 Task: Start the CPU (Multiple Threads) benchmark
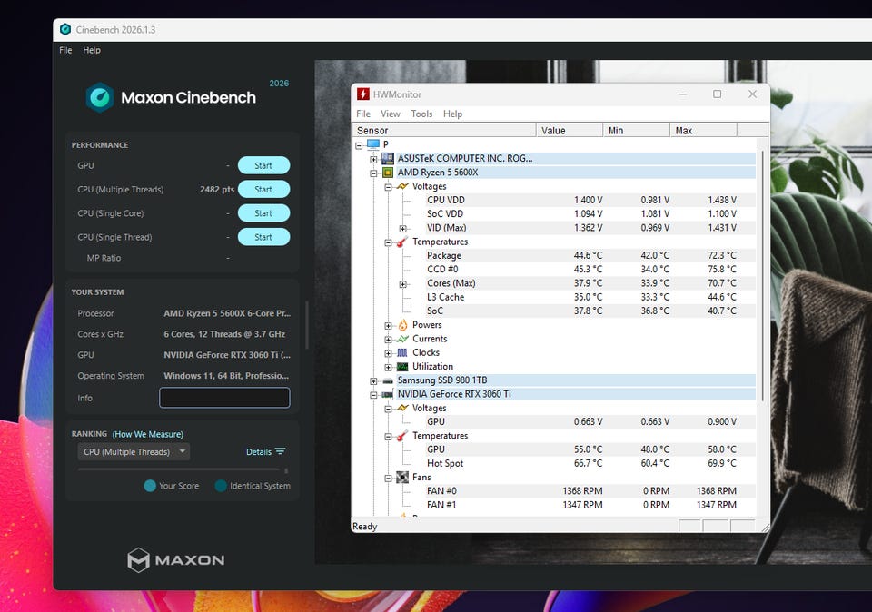click(263, 189)
